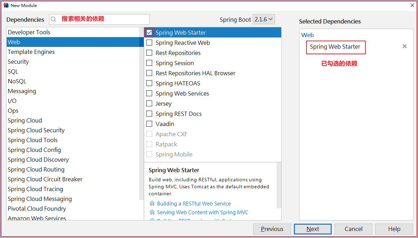Choose the Security category in the list

[x=73, y=62]
